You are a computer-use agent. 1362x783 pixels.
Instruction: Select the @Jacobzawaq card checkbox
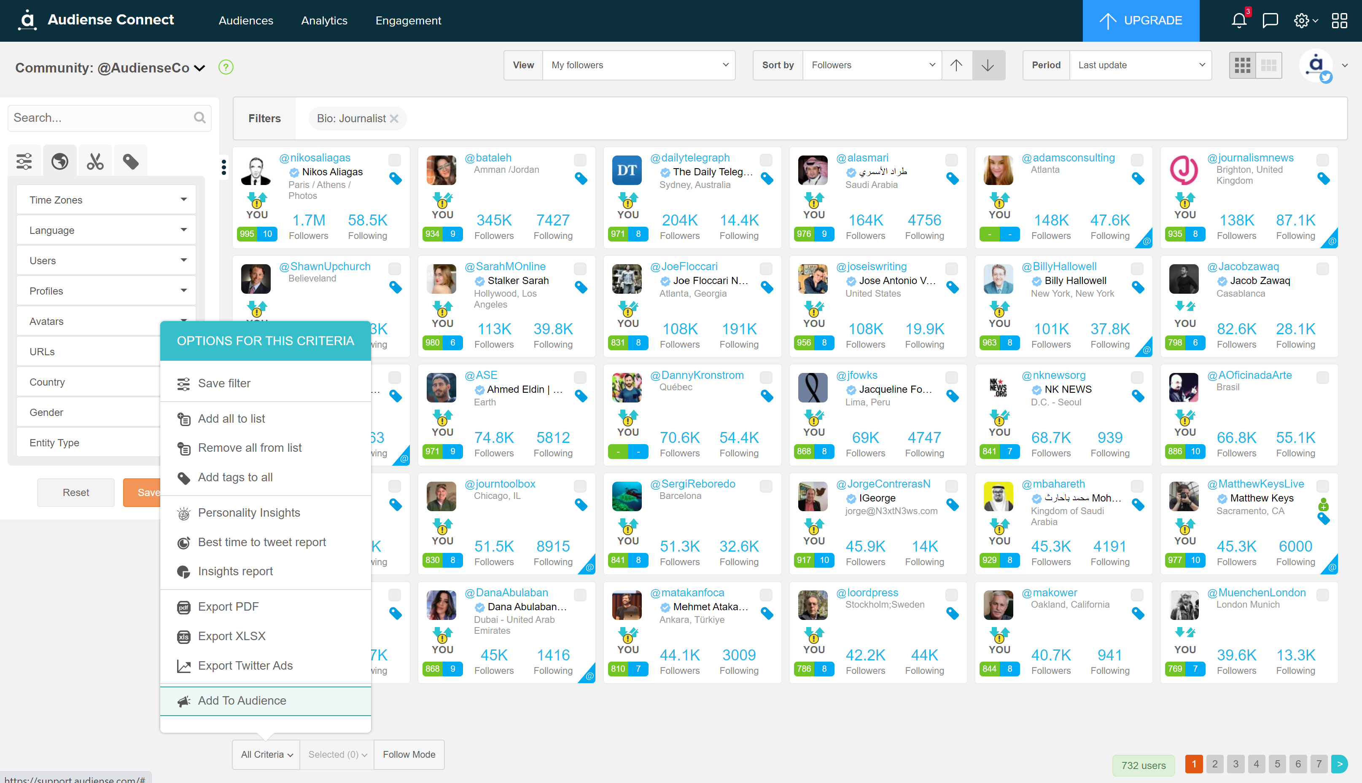pyautogui.click(x=1323, y=268)
